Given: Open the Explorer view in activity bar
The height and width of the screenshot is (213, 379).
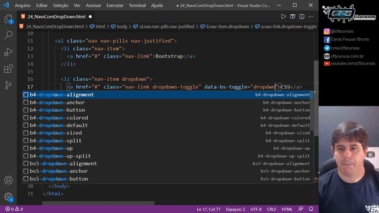Looking at the screenshot, I should click(x=8, y=18).
